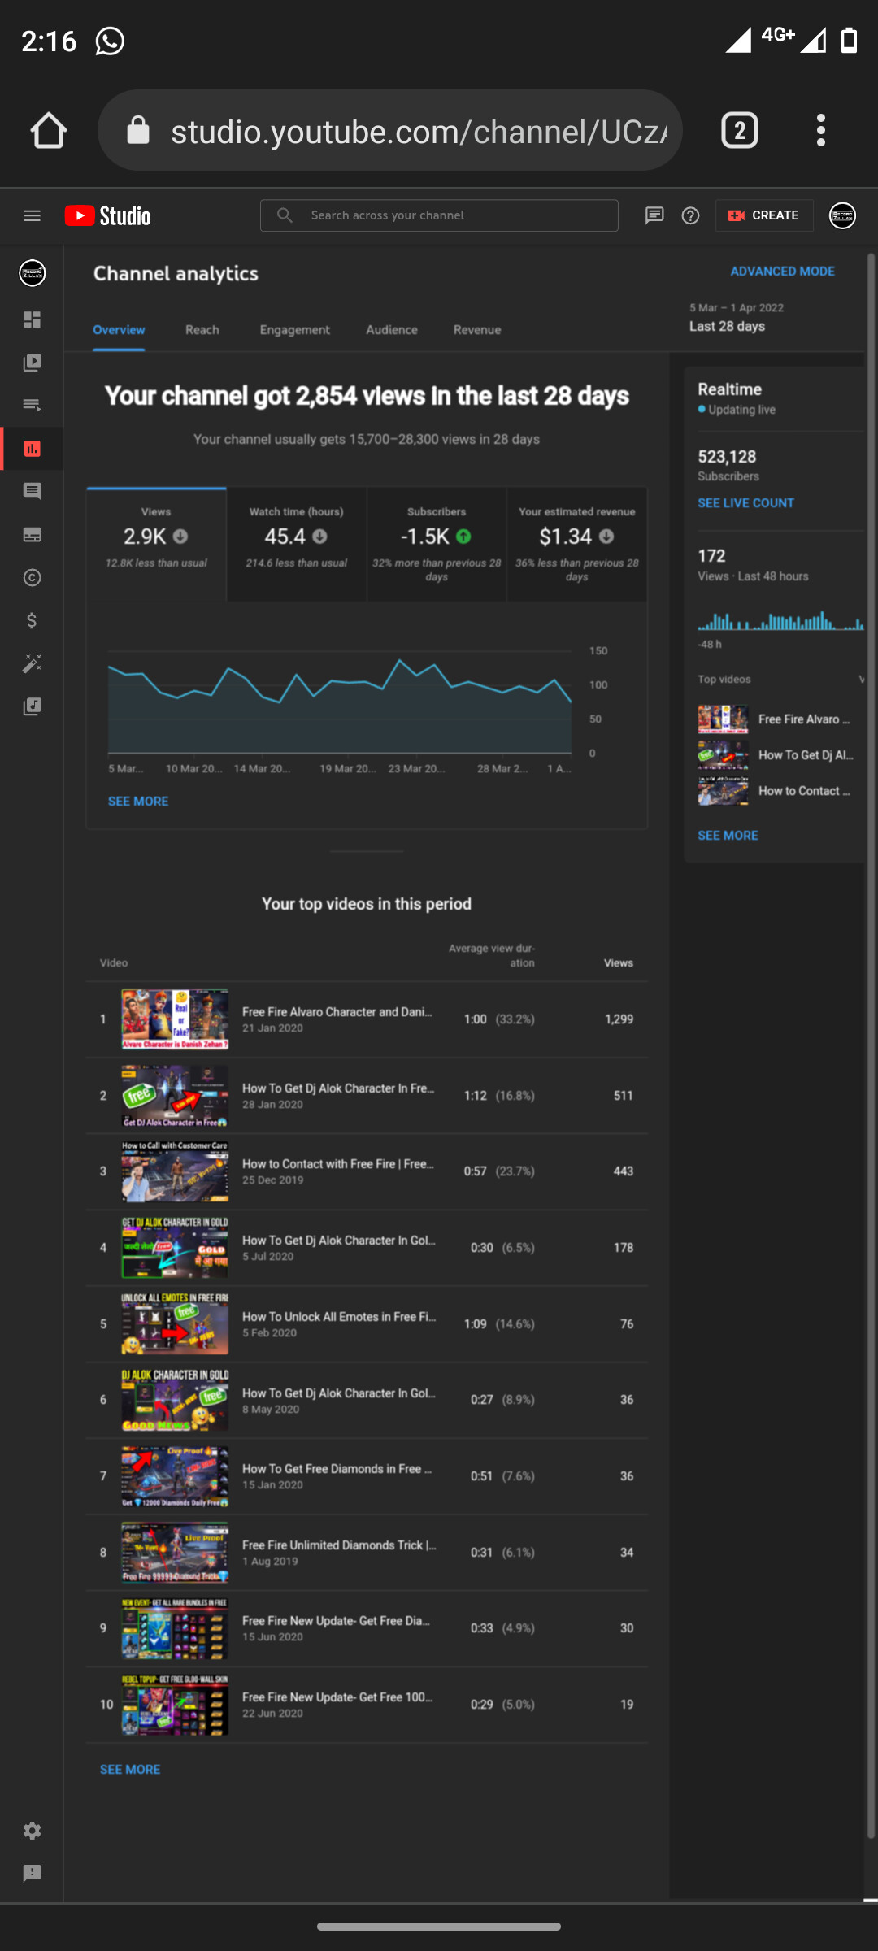Image resolution: width=878 pixels, height=1951 pixels.
Task: Open thumbnail of video dated 5 Jul 2020
Action: [x=175, y=1248]
